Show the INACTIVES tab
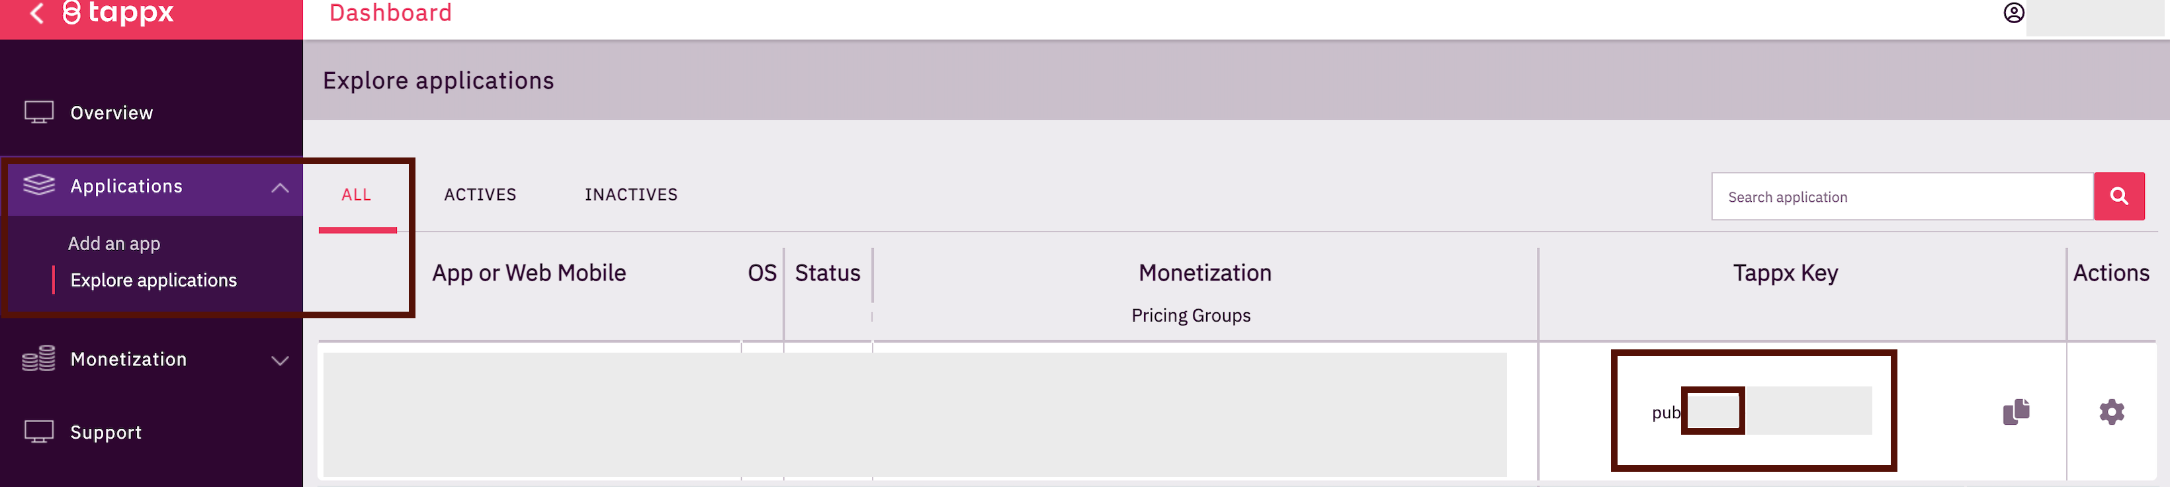The height and width of the screenshot is (487, 2170). point(631,195)
